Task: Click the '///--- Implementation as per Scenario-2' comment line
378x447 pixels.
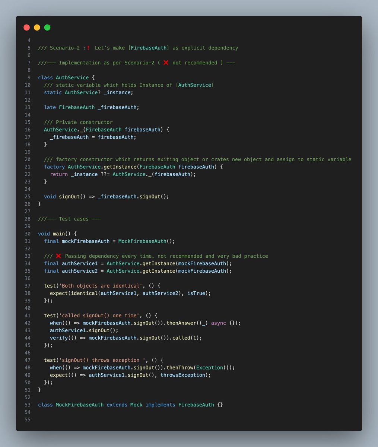Action: pos(136,63)
